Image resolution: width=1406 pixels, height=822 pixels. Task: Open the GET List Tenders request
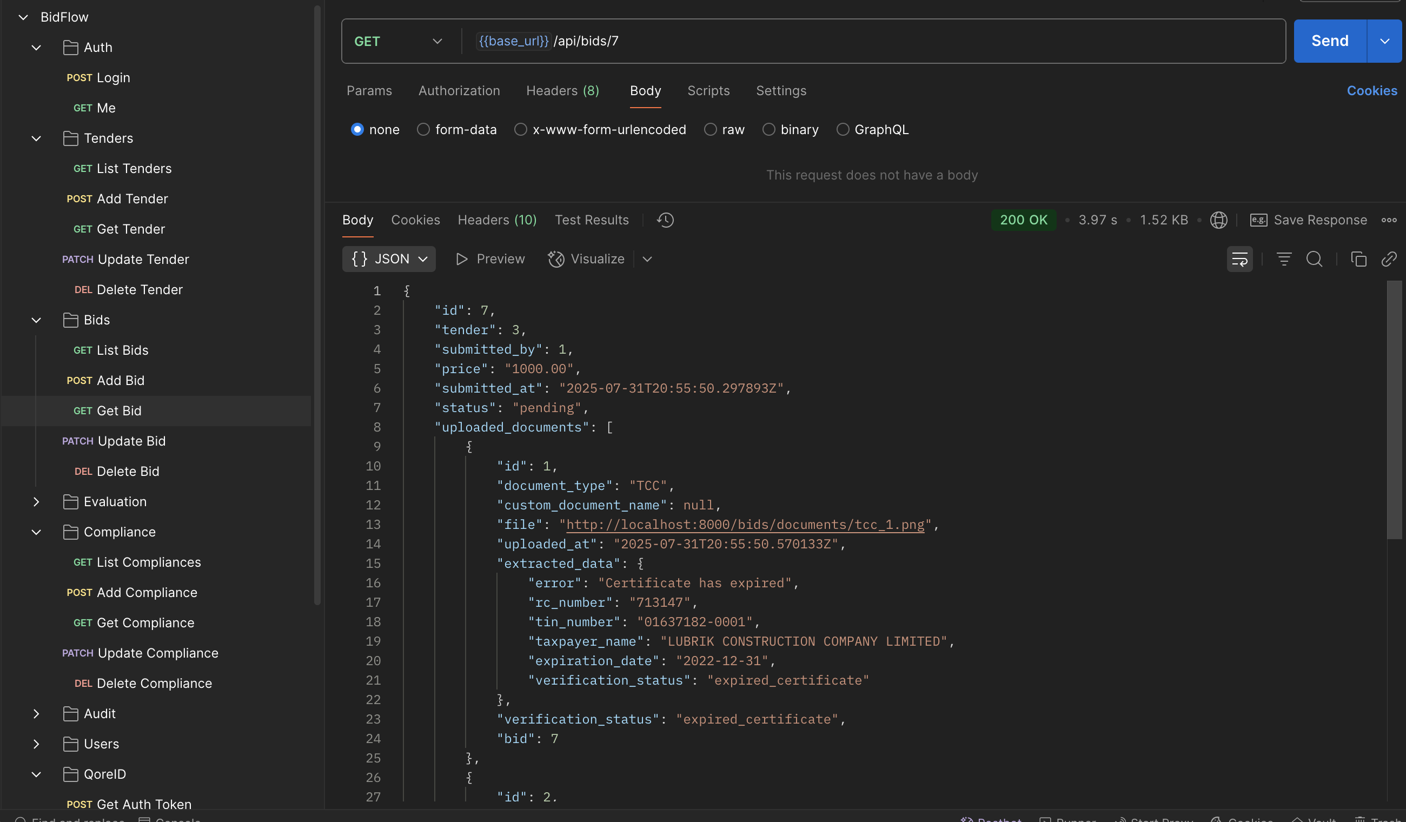coord(122,169)
